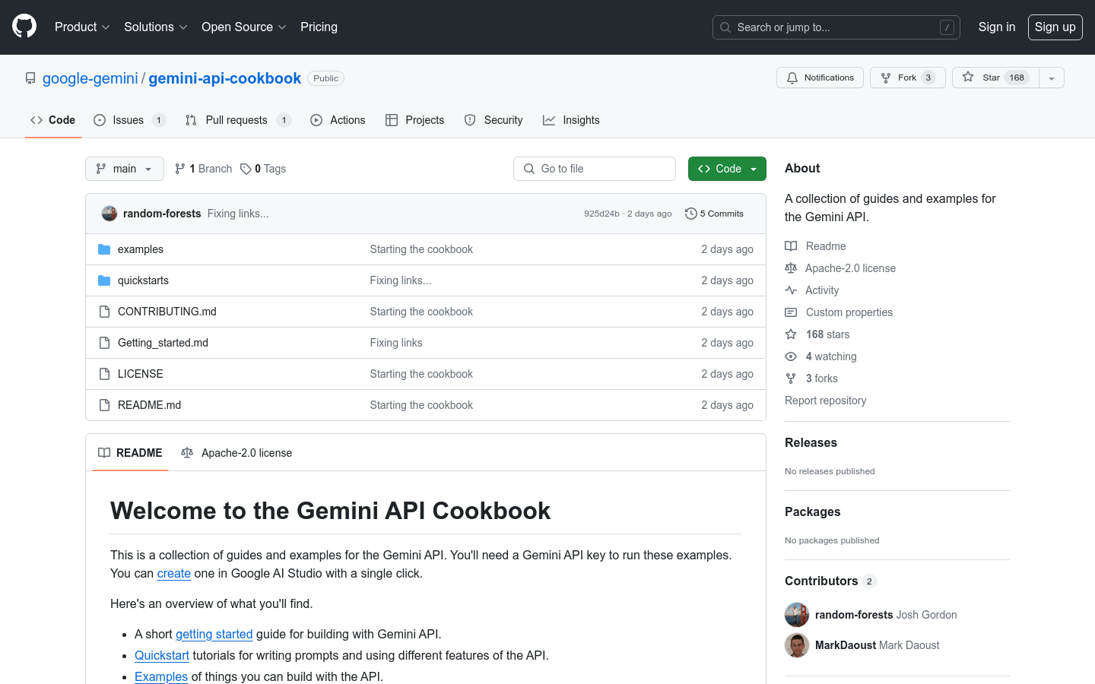The height and width of the screenshot is (684, 1095).
Task: Follow the Quickstart link in README
Action: 162,655
